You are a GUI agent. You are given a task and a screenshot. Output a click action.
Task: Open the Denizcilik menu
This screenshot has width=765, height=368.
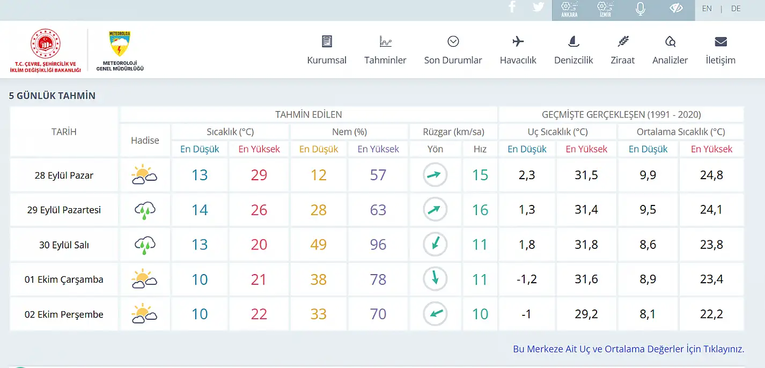(x=573, y=50)
